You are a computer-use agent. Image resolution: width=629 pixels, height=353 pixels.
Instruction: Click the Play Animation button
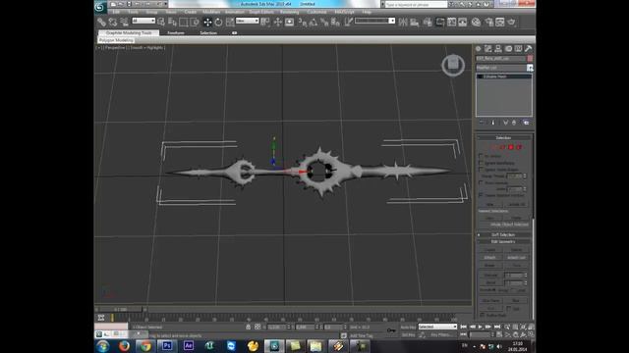(x=481, y=327)
